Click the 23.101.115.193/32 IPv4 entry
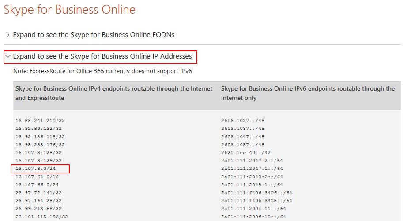Image resolution: width=411 pixels, height=221 pixels. 41,217
